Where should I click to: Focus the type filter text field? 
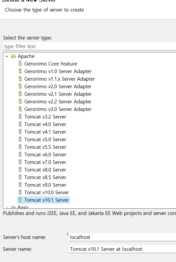point(89,46)
